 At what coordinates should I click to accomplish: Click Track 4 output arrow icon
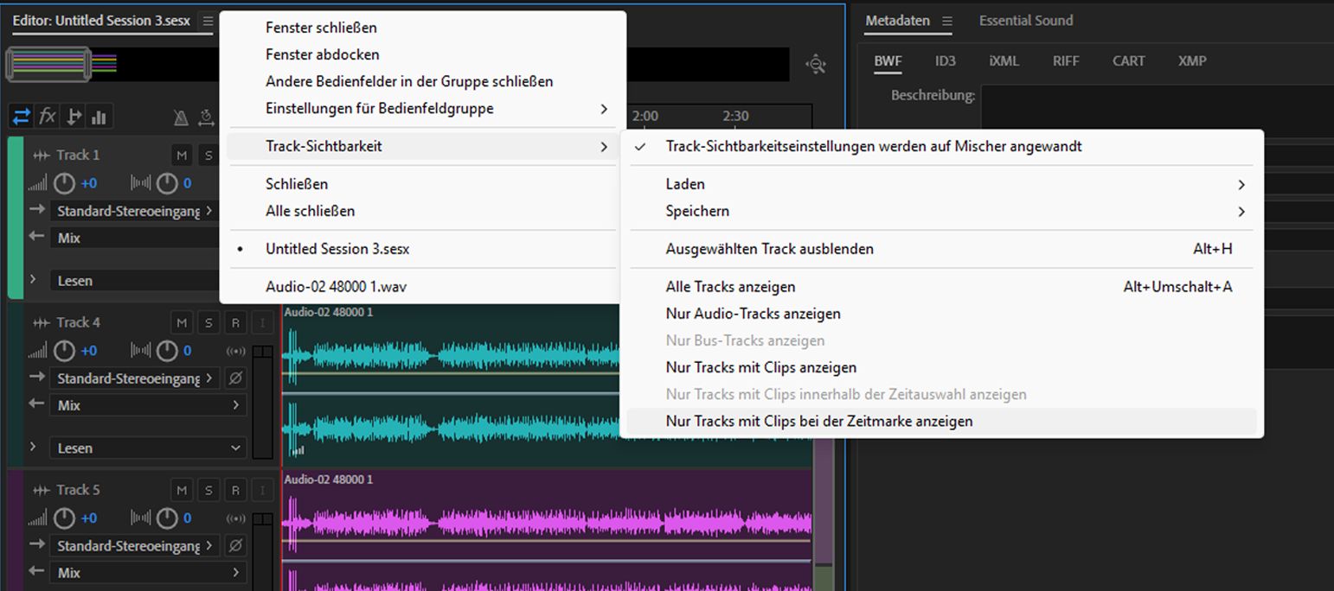pos(36,404)
